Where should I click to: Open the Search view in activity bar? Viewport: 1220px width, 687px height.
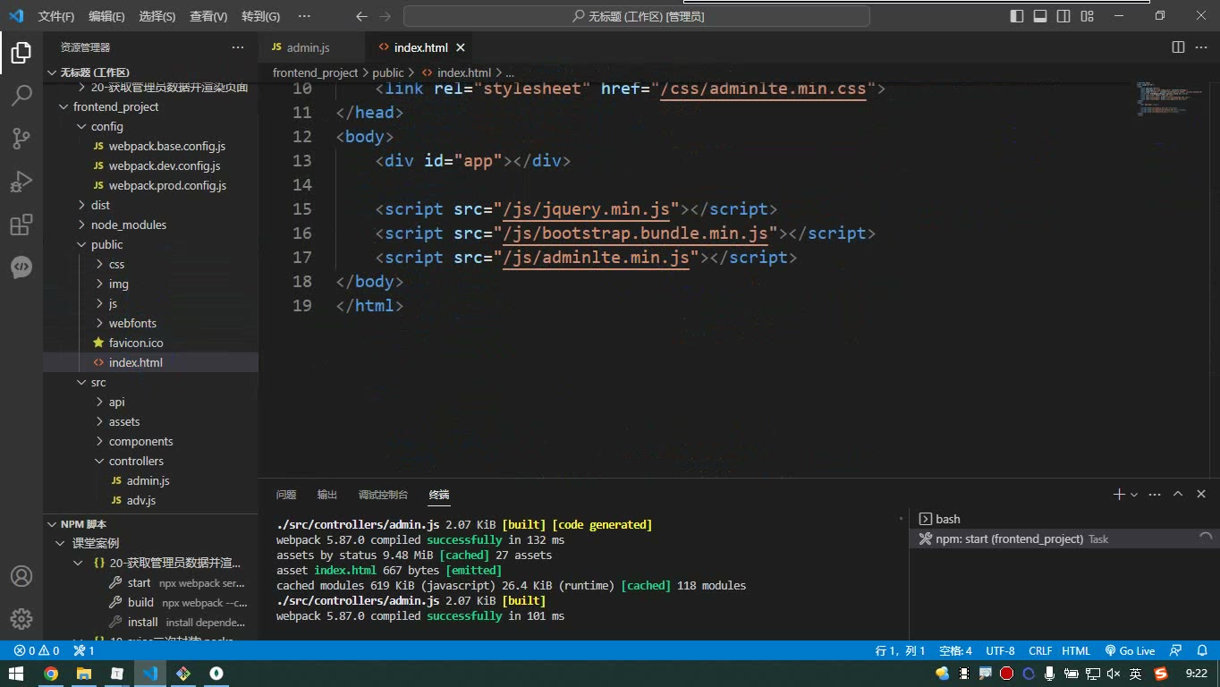21,96
